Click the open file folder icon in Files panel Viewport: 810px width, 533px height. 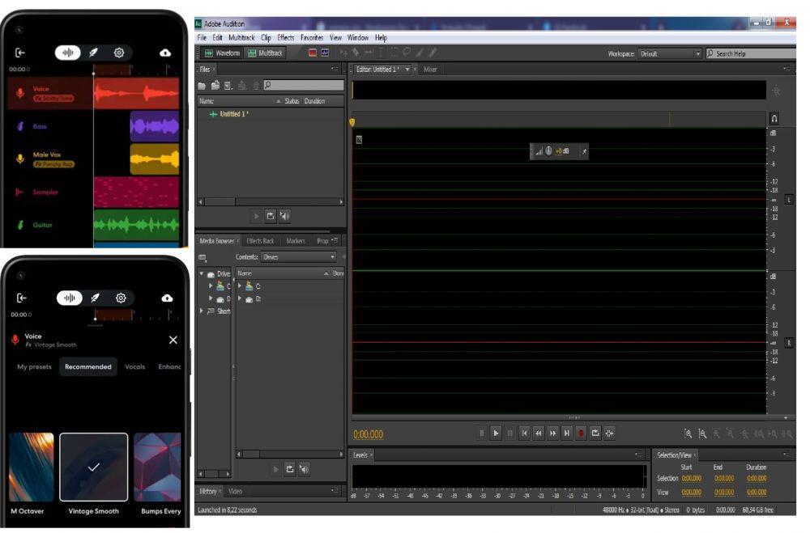[x=202, y=86]
